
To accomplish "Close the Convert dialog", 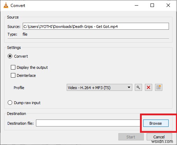I will click(168, 5).
